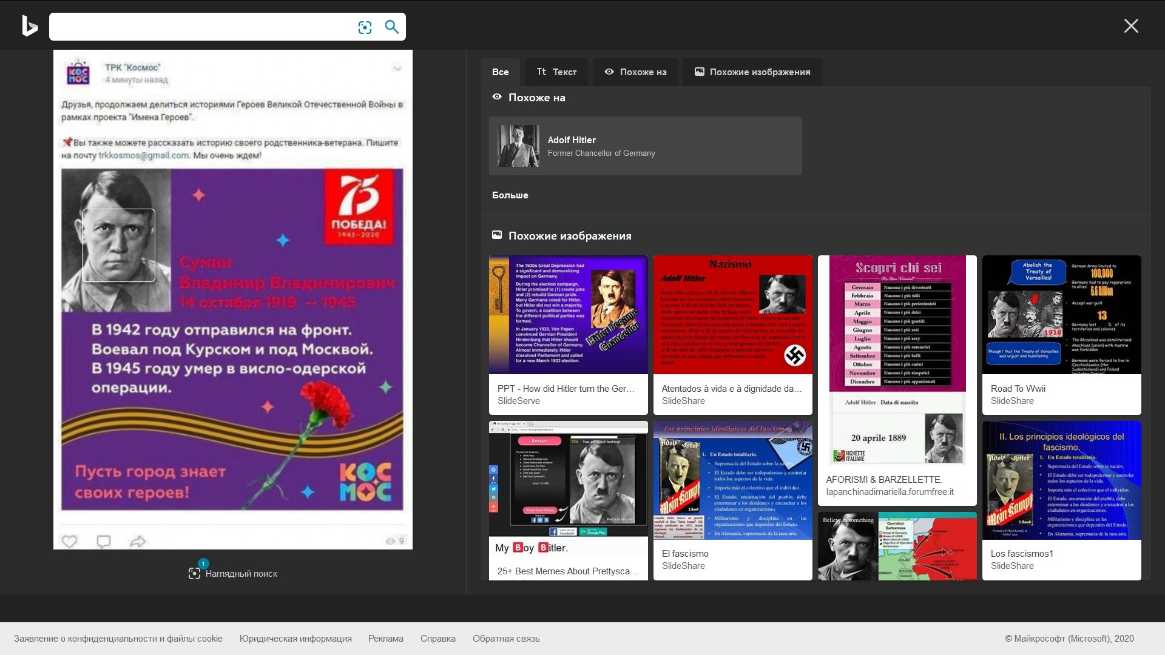Image resolution: width=1165 pixels, height=655 pixels.
Task: Click the magnifying glass search icon
Action: [x=392, y=27]
